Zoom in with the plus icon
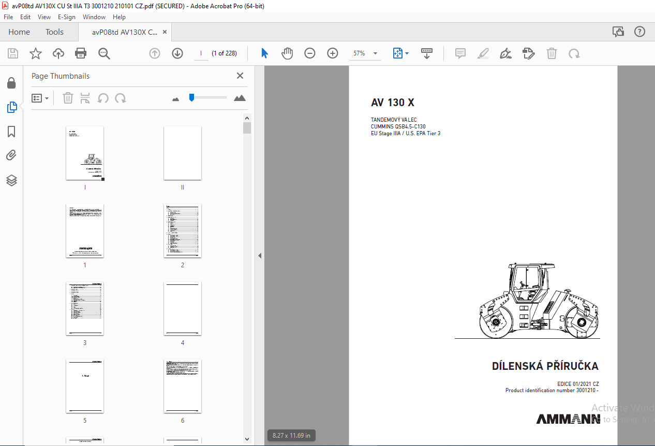Screen dimensions: 655x446 (333, 53)
